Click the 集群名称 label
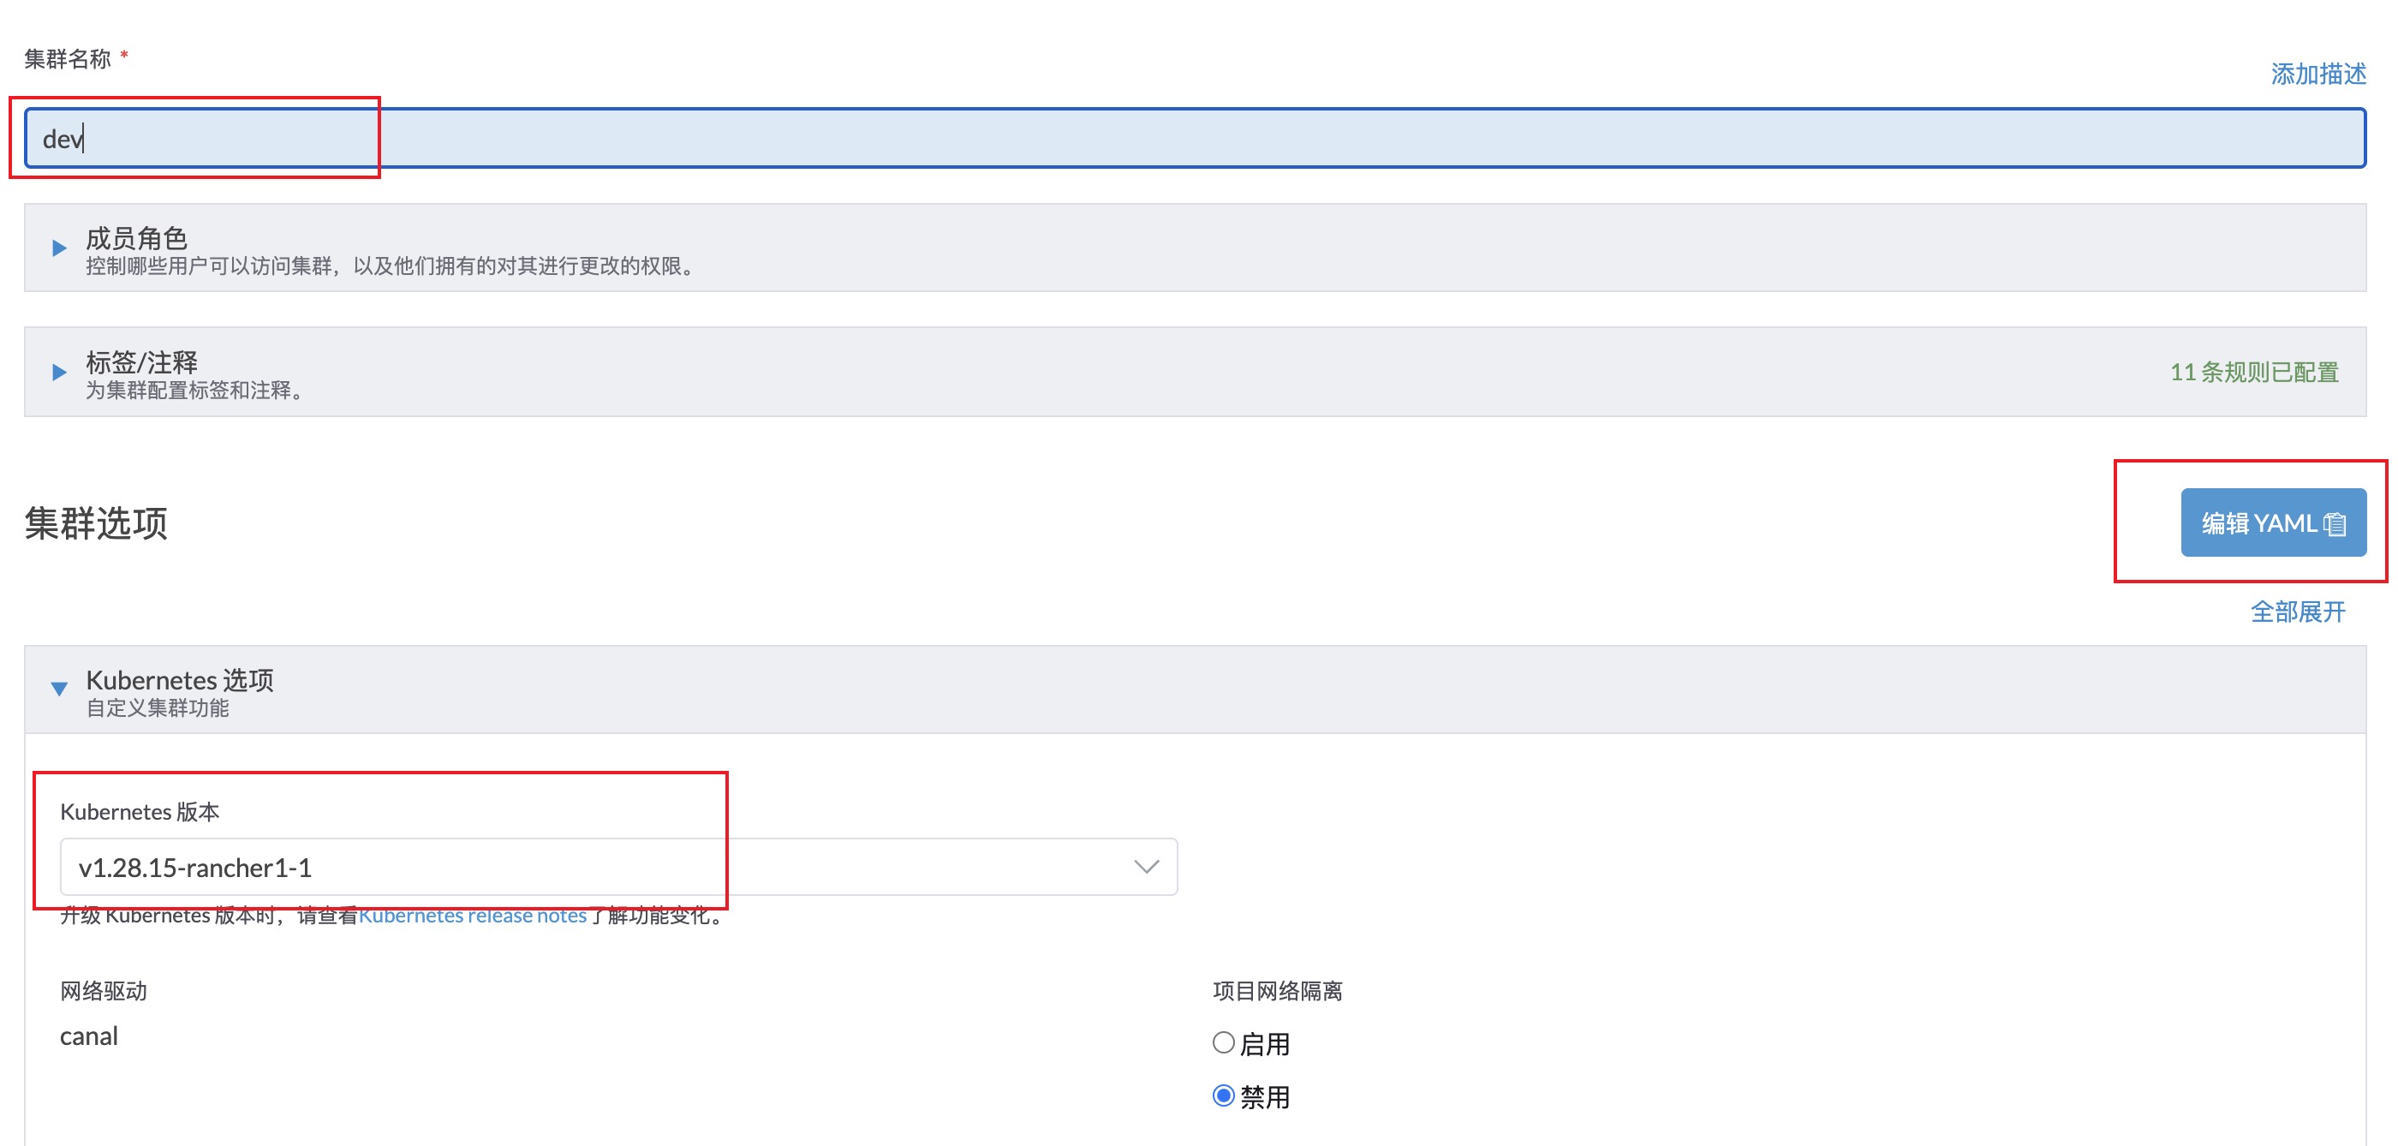Image resolution: width=2398 pixels, height=1146 pixels. click(x=67, y=58)
